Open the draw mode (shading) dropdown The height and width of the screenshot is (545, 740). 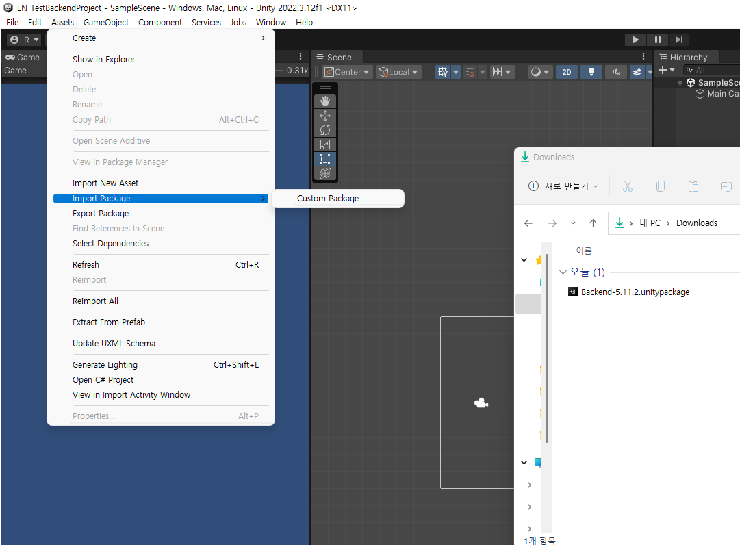point(539,72)
